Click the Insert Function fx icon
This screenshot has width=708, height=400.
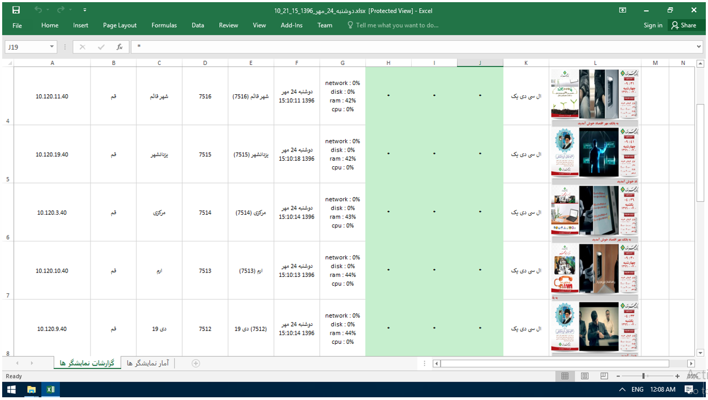tap(119, 47)
